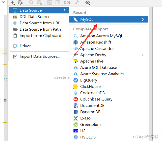Screen dimensions: 162x141
Task: Select ClickHouse data source
Action: tap(109, 87)
